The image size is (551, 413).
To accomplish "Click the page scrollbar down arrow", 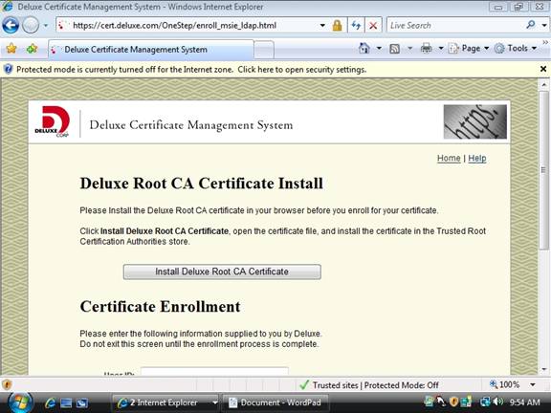I will click(x=543, y=369).
